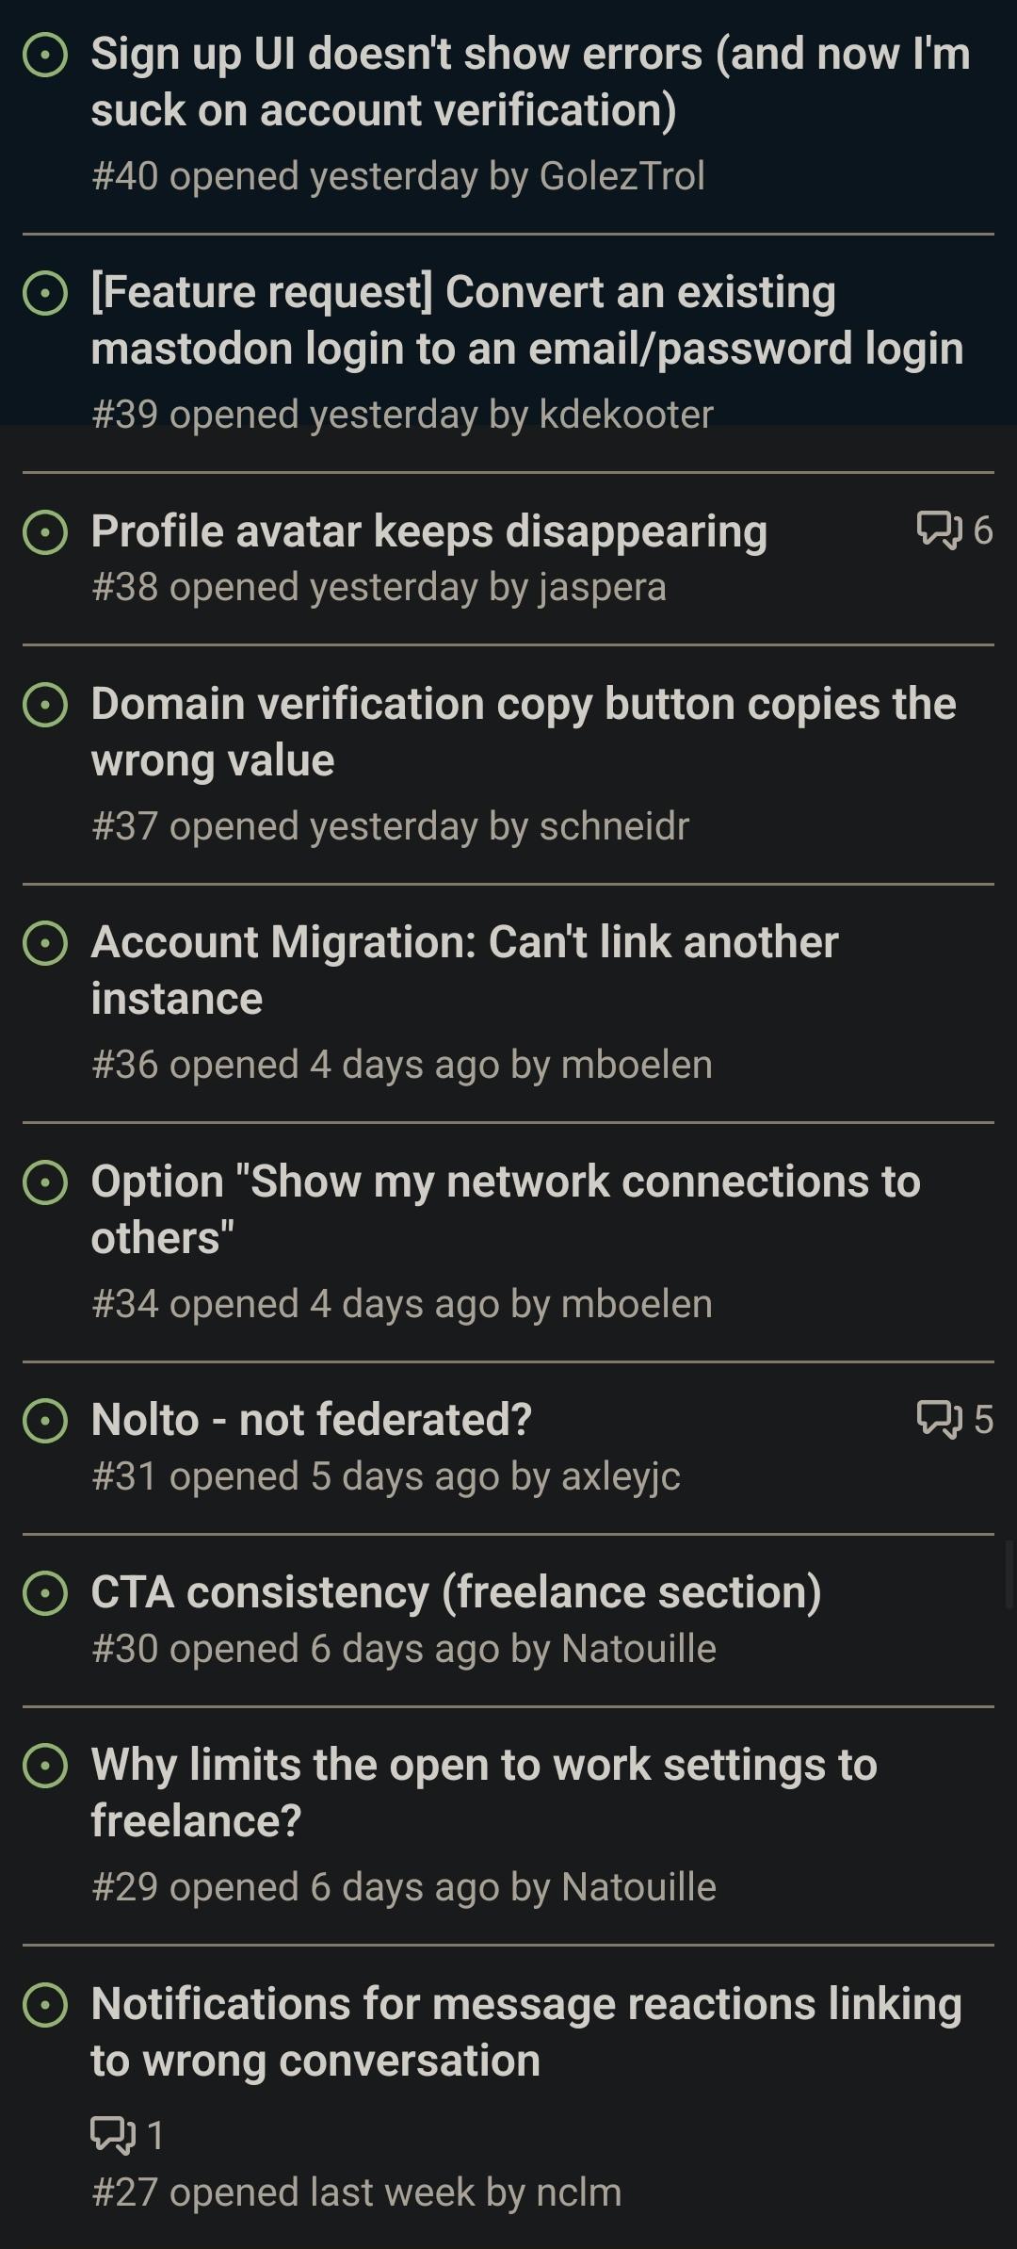
Task: Click the comments icon on Profile avatar issue
Action: [x=939, y=530]
